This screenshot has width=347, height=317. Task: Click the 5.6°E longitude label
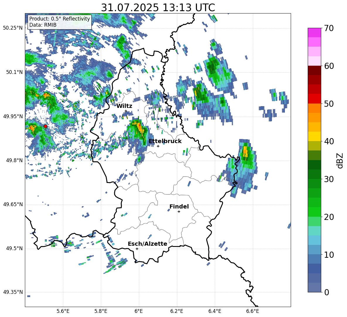(63, 311)
